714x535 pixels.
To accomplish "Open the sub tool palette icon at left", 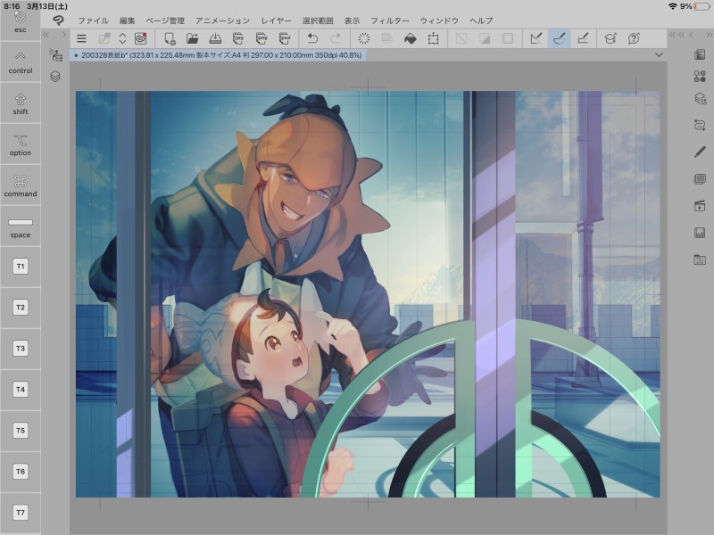I will [x=55, y=55].
